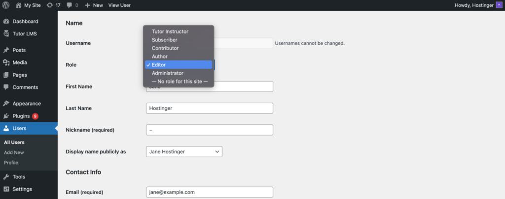
Task: Click the Howdy user avatar
Action: point(499,5)
